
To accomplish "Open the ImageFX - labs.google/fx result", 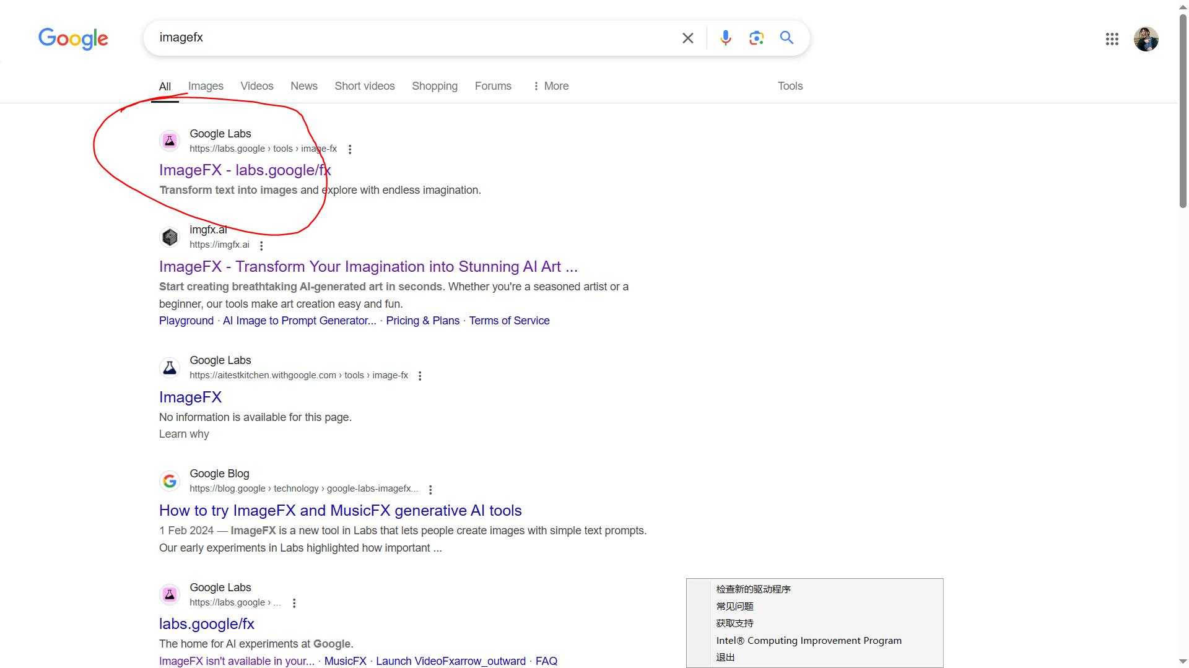I will [245, 170].
